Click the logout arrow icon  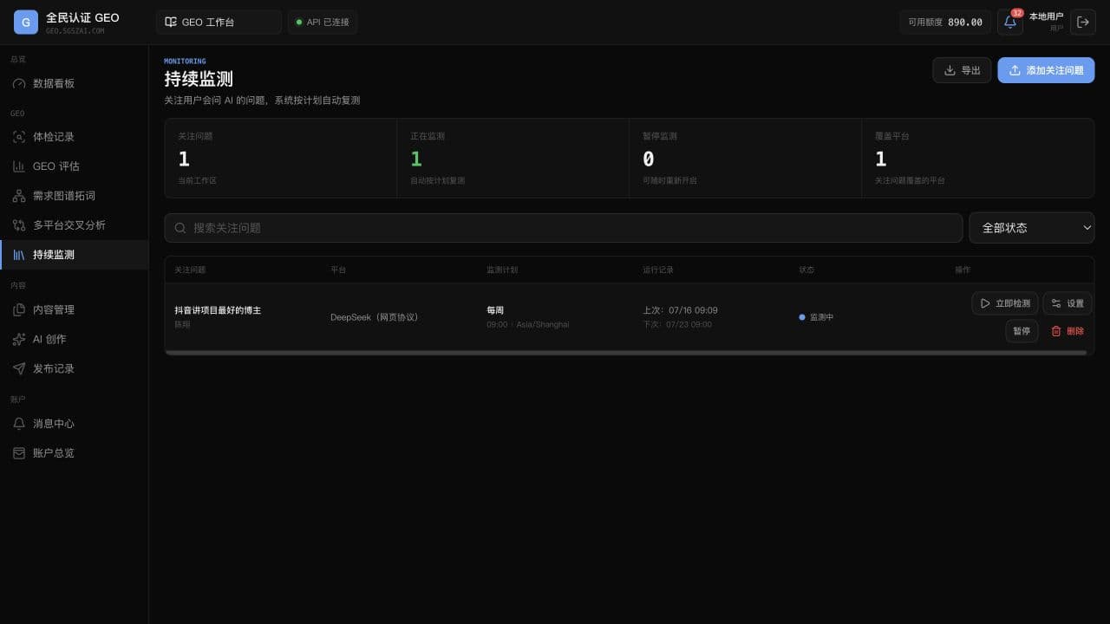click(1083, 22)
